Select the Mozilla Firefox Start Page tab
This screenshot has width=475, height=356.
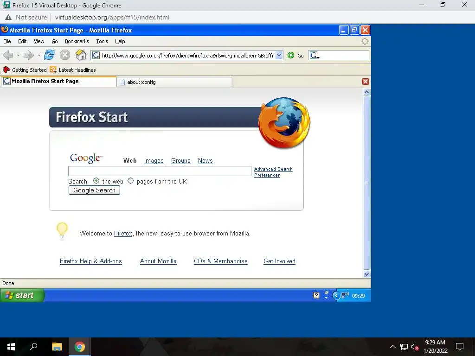pyautogui.click(x=58, y=82)
